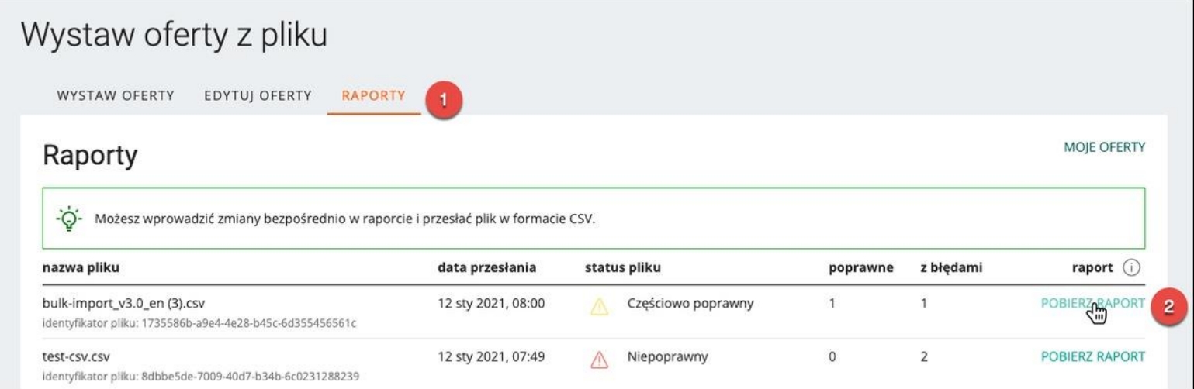Download report for test-csv.csv

coord(1092,356)
